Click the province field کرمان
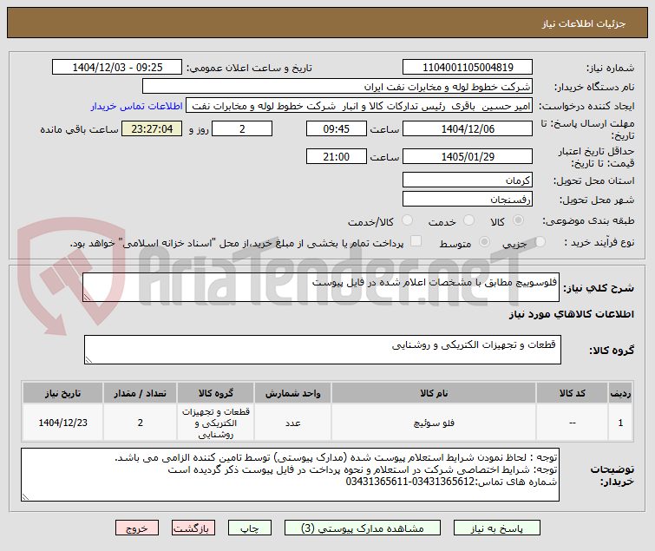 pos(468,180)
